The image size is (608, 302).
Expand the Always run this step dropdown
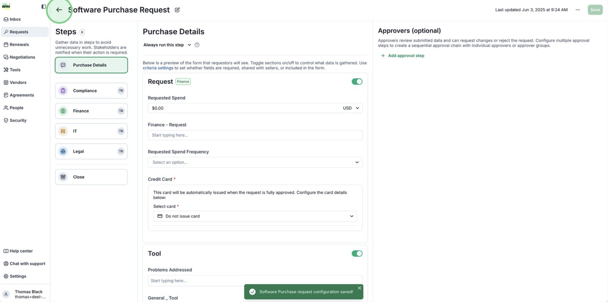pos(167,45)
